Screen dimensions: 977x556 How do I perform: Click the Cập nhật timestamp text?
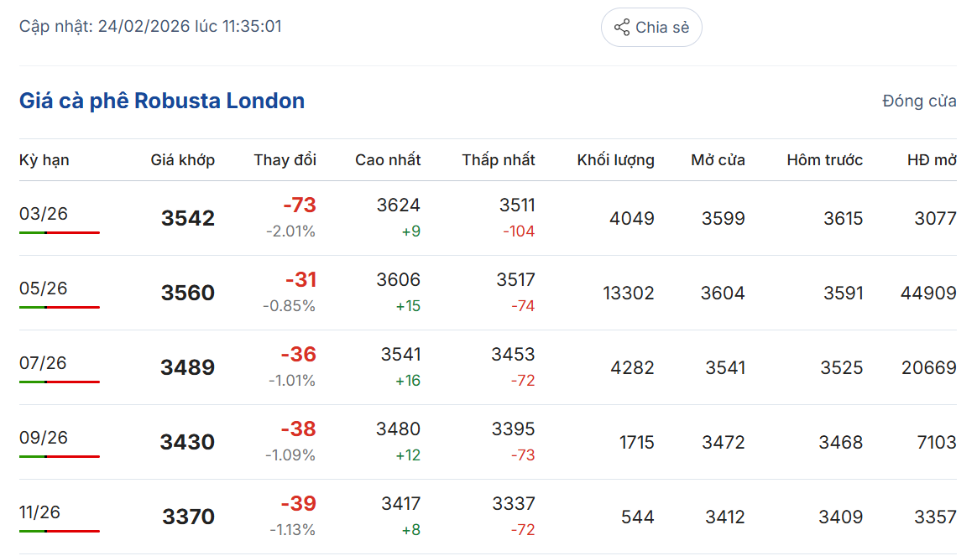[150, 27]
